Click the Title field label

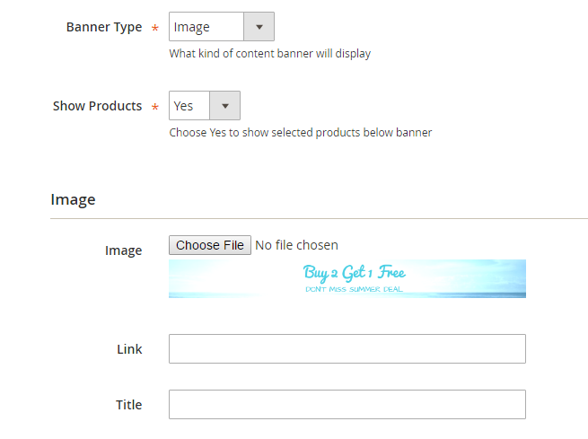(129, 405)
